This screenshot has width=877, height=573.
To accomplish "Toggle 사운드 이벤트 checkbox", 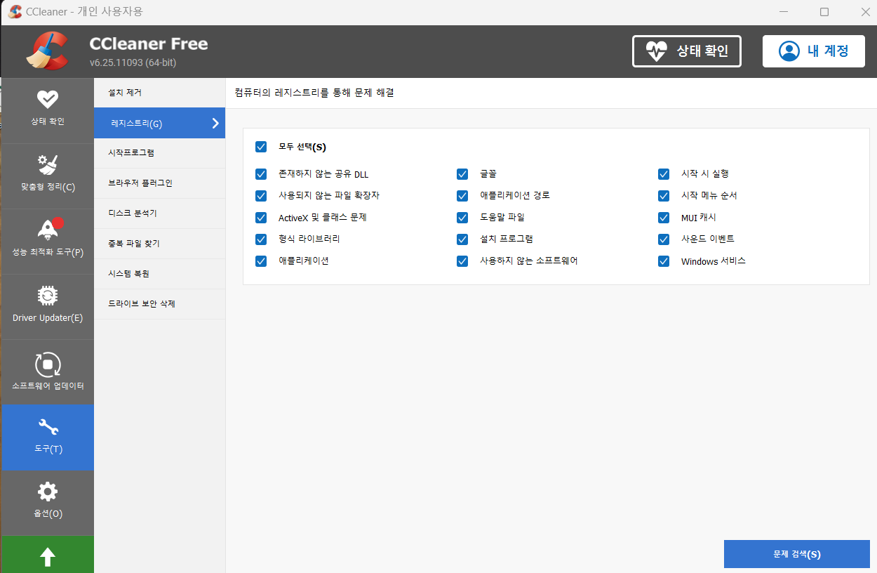I will tap(664, 239).
